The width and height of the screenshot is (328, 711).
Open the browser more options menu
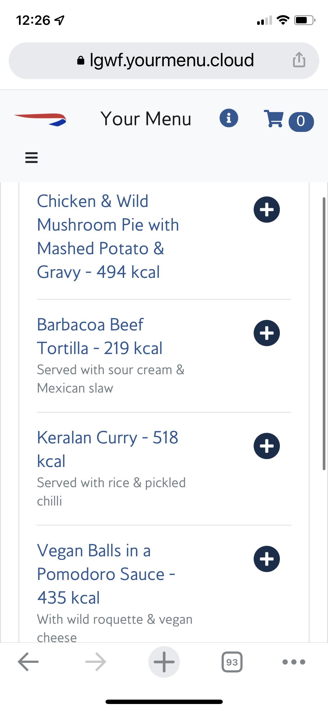pos(294,662)
